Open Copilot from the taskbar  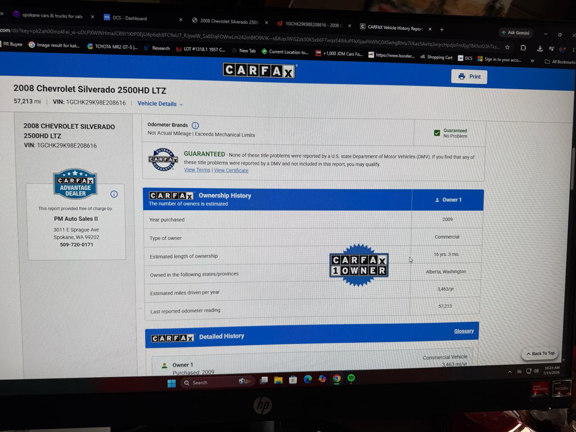322,379
